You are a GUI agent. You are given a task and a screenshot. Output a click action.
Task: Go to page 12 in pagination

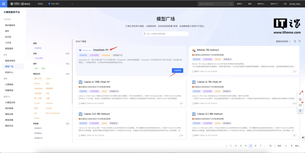click(270, 146)
